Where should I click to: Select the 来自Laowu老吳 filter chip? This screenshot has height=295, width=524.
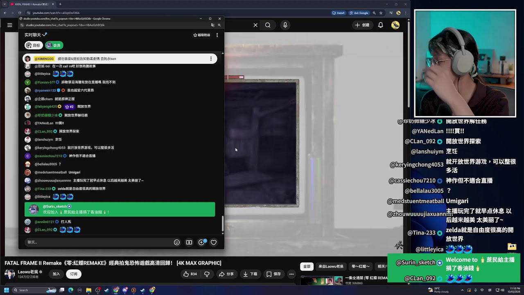pyautogui.click(x=331, y=266)
